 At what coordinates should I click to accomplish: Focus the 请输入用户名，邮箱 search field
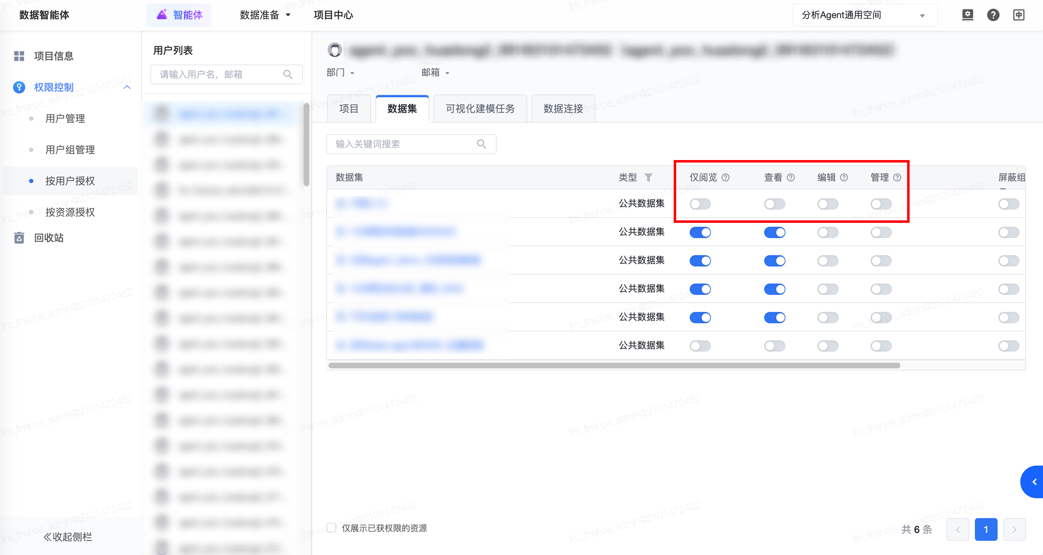click(226, 75)
